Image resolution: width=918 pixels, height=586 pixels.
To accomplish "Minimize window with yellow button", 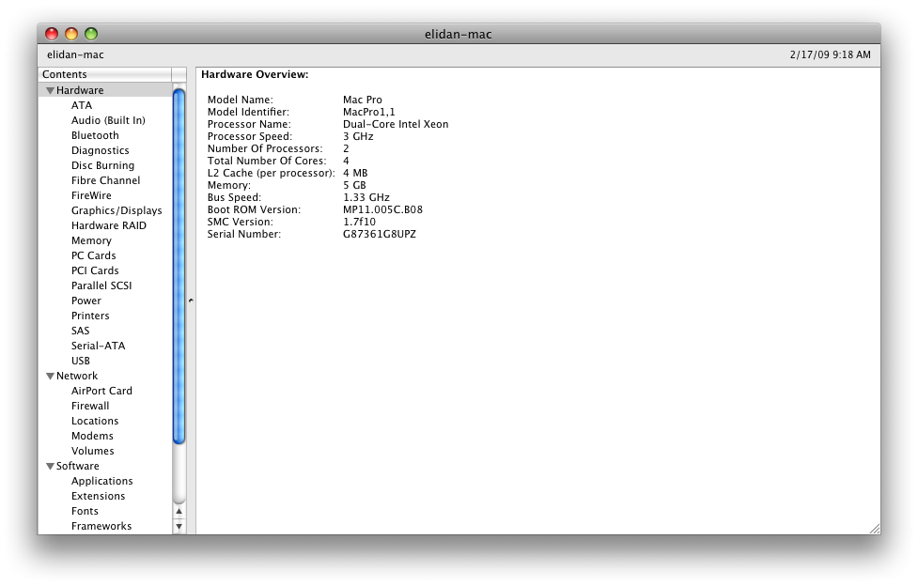I will (x=71, y=34).
